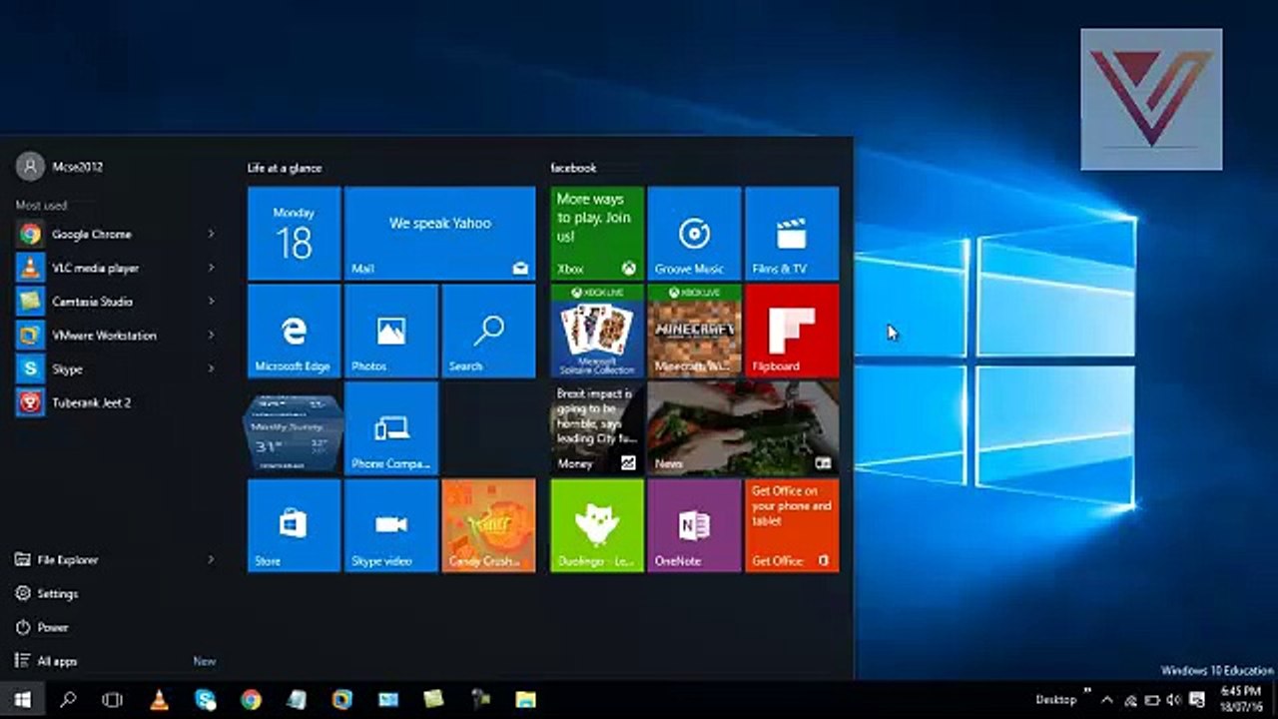The width and height of the screenshot is (1278, 719).
Task: Launch the Duolingo tile
Action: pyautogui.click(x=597, y=525)
